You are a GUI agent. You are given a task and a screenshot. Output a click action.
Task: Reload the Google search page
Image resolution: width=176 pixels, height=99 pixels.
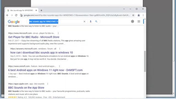click(x=16, y=15)
